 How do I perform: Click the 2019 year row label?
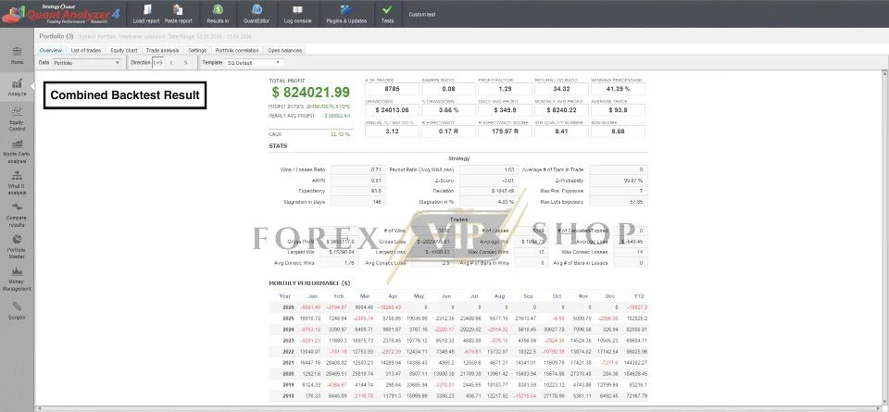click(x=288, y=385)
